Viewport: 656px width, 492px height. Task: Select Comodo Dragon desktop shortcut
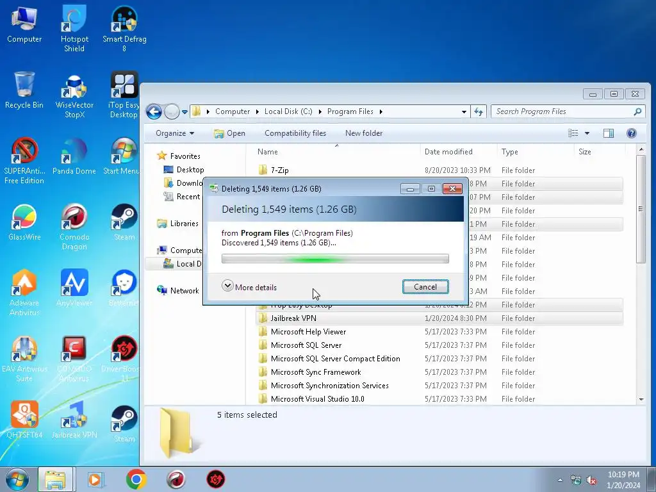(74, 227)
